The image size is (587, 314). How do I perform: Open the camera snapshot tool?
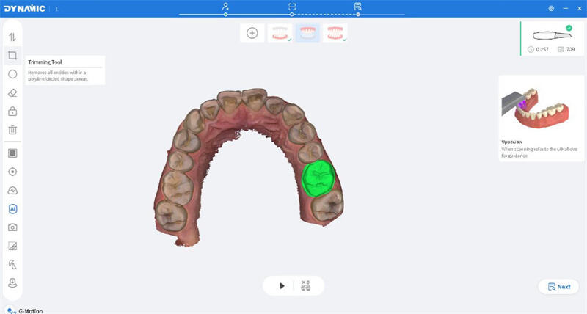[x=12, y=227]
